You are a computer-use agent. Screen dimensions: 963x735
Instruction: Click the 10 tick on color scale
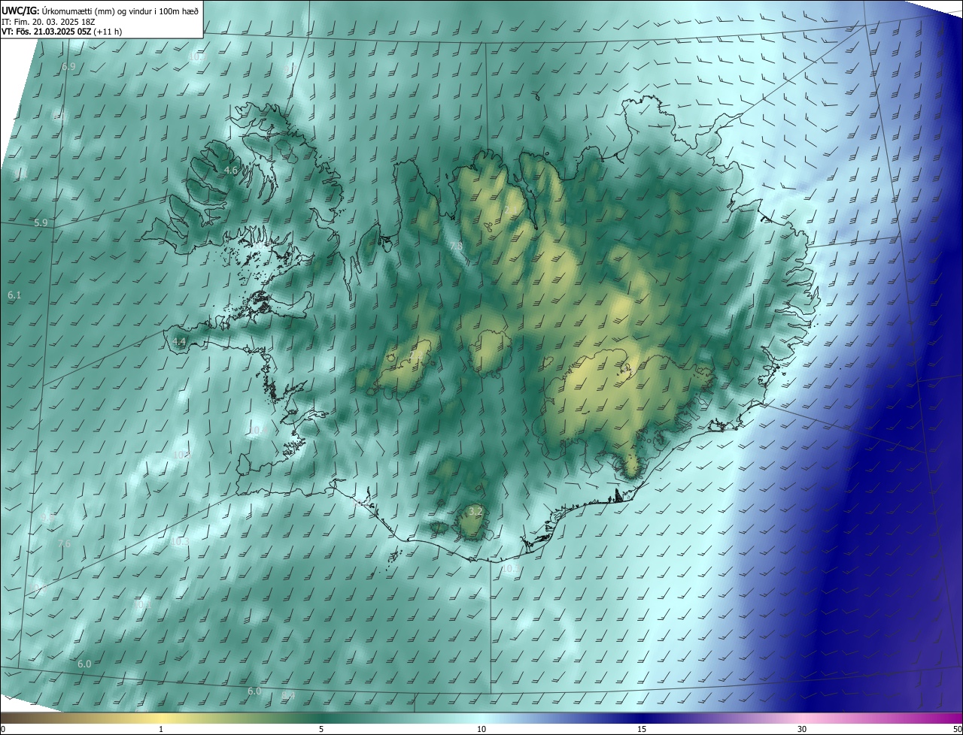(x=481, y=729)
